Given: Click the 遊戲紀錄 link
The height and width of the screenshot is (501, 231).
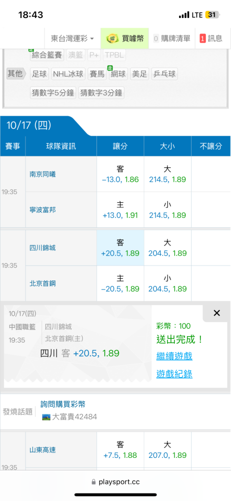Looking at the screenshot, I should [x=174, y=374].
